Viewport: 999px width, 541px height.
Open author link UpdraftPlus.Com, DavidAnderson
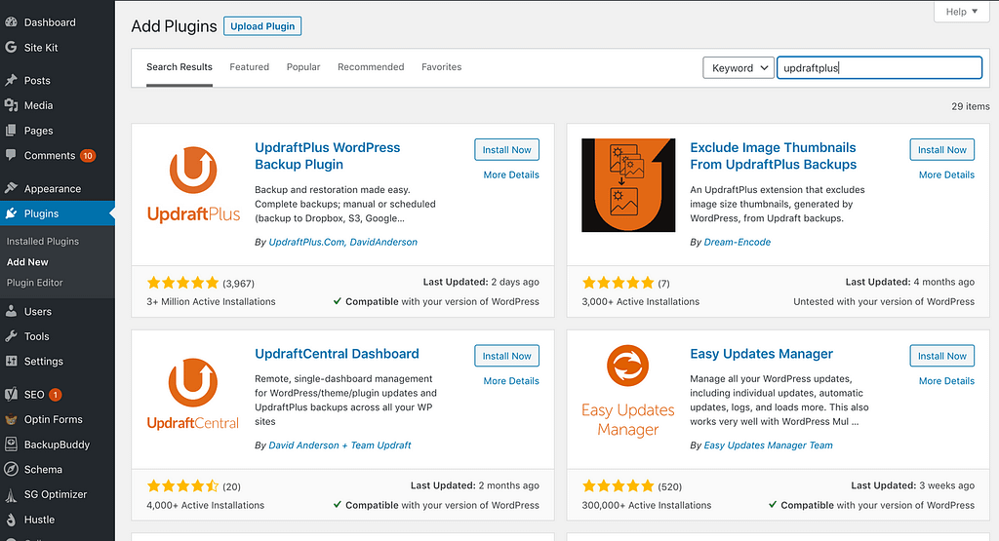[x=342, y=242]
